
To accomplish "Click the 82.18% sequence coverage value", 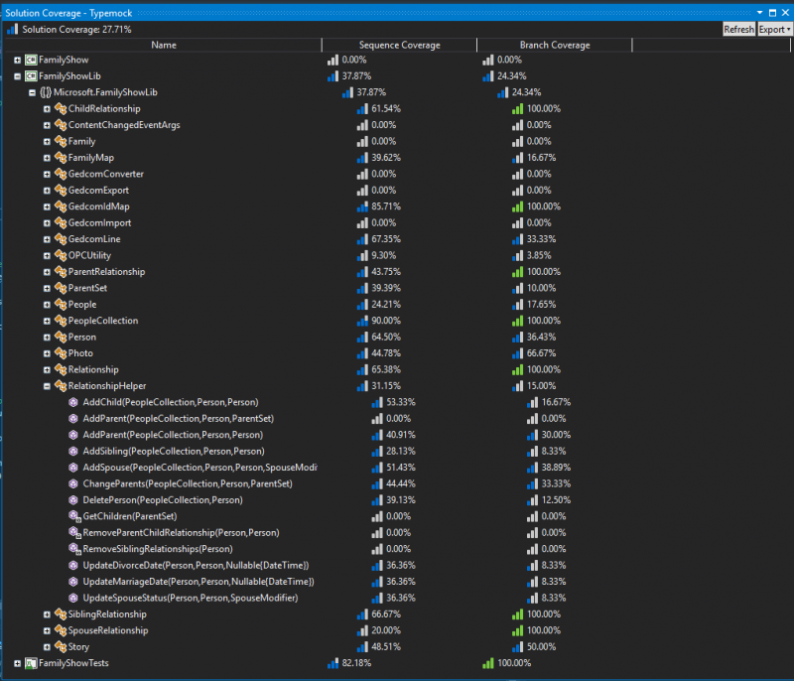I will click(x=356, y=663).
